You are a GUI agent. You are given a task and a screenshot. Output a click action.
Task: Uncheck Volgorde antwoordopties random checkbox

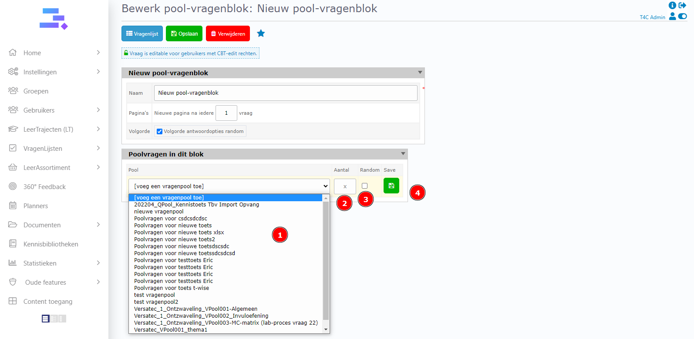[159, 131]
